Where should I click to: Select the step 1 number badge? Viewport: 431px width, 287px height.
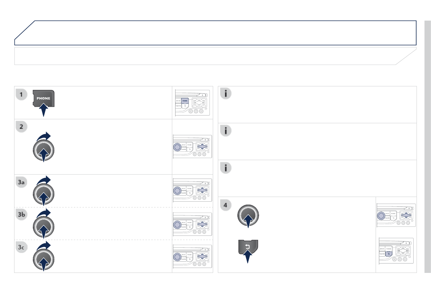click(21, 94)
